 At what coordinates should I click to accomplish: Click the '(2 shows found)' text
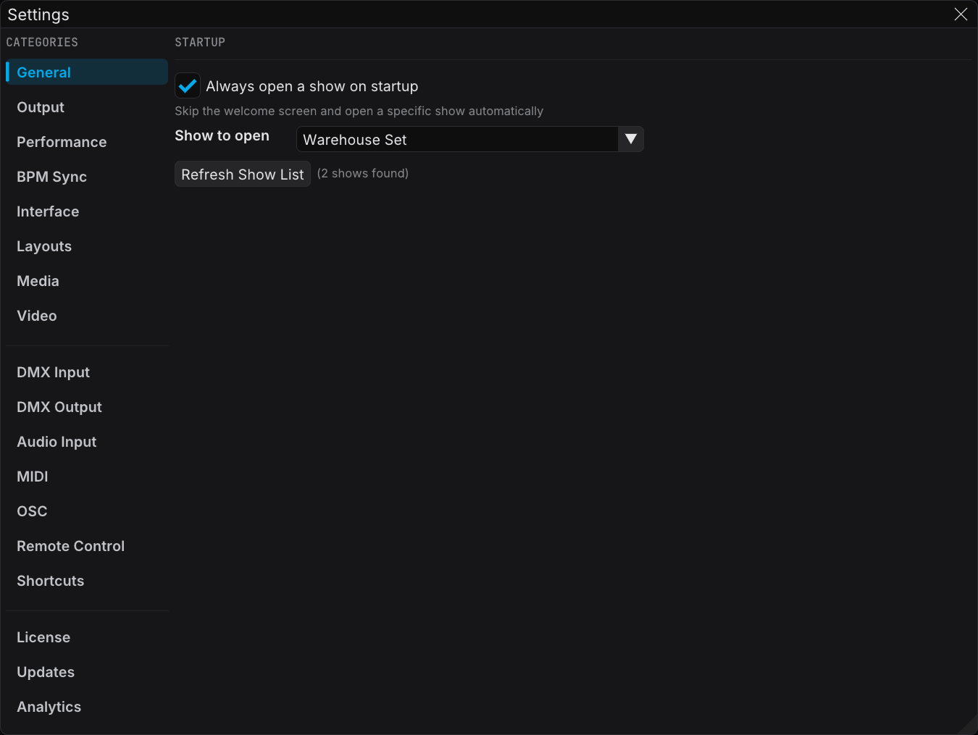(x=363, y=173)
